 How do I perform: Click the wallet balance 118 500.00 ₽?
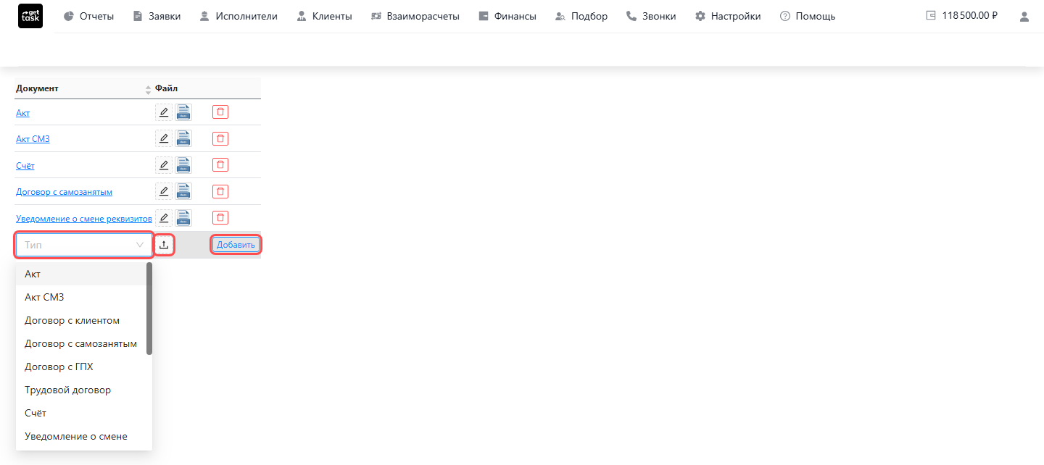[x=962, y=15]
